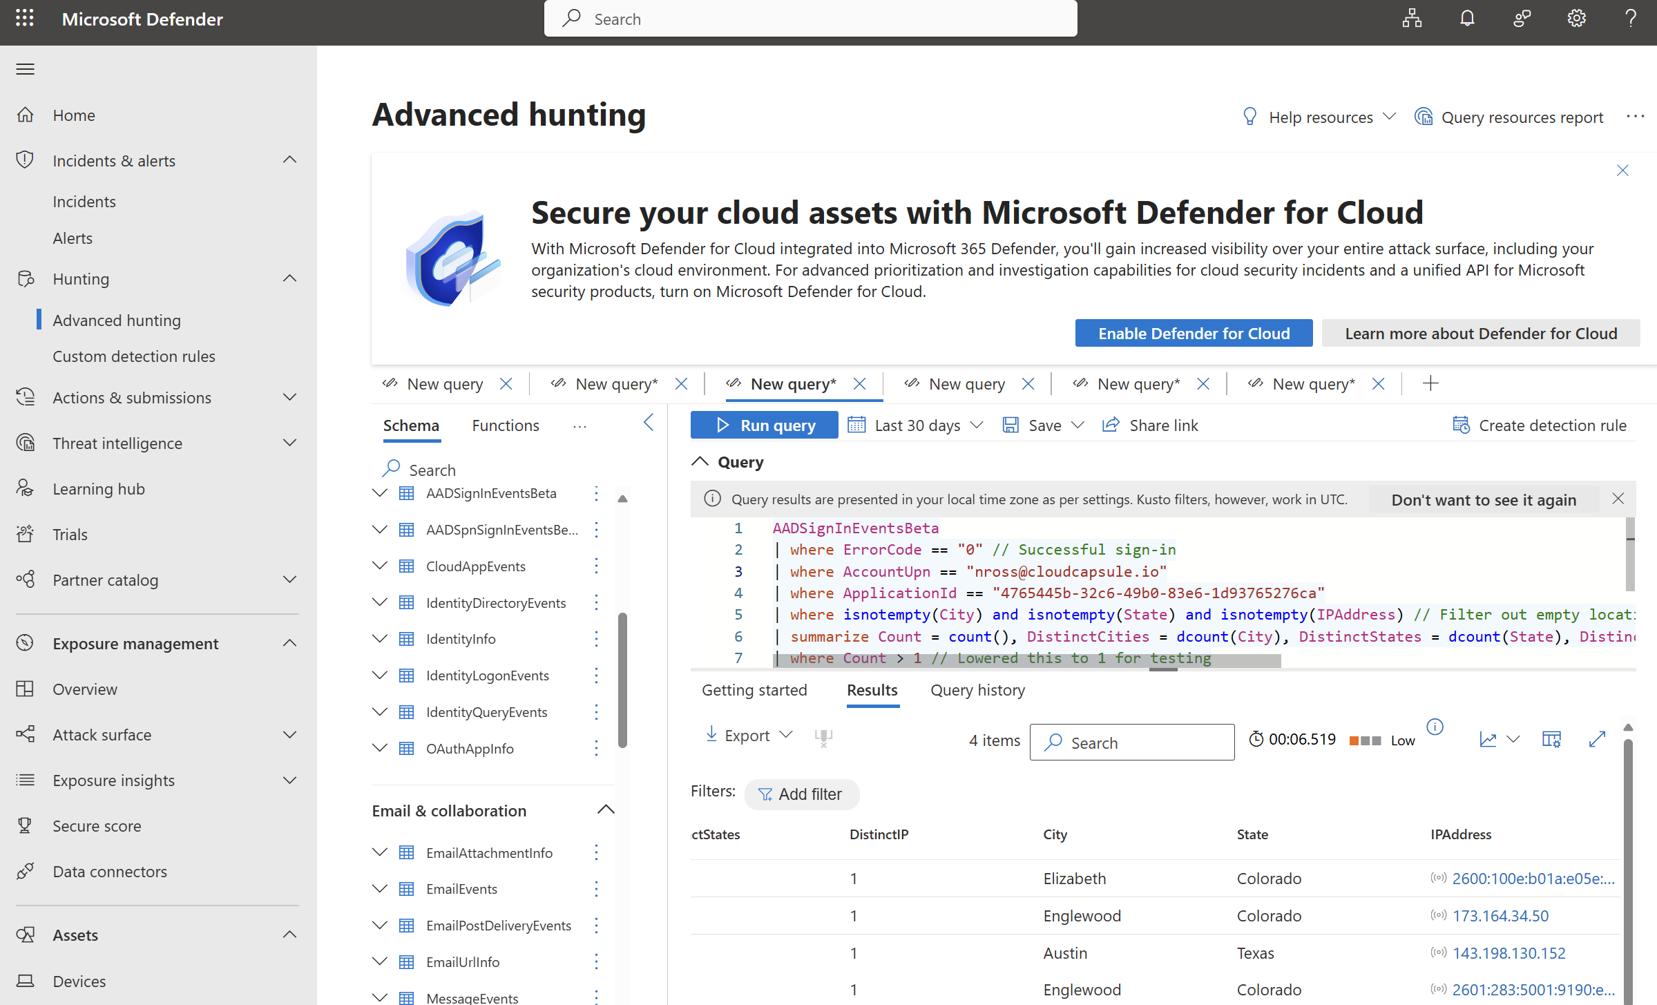This screenshot has height=1005, width=1657.
Task: Collapse the Email & collaboration group
Action: [606, 810]
